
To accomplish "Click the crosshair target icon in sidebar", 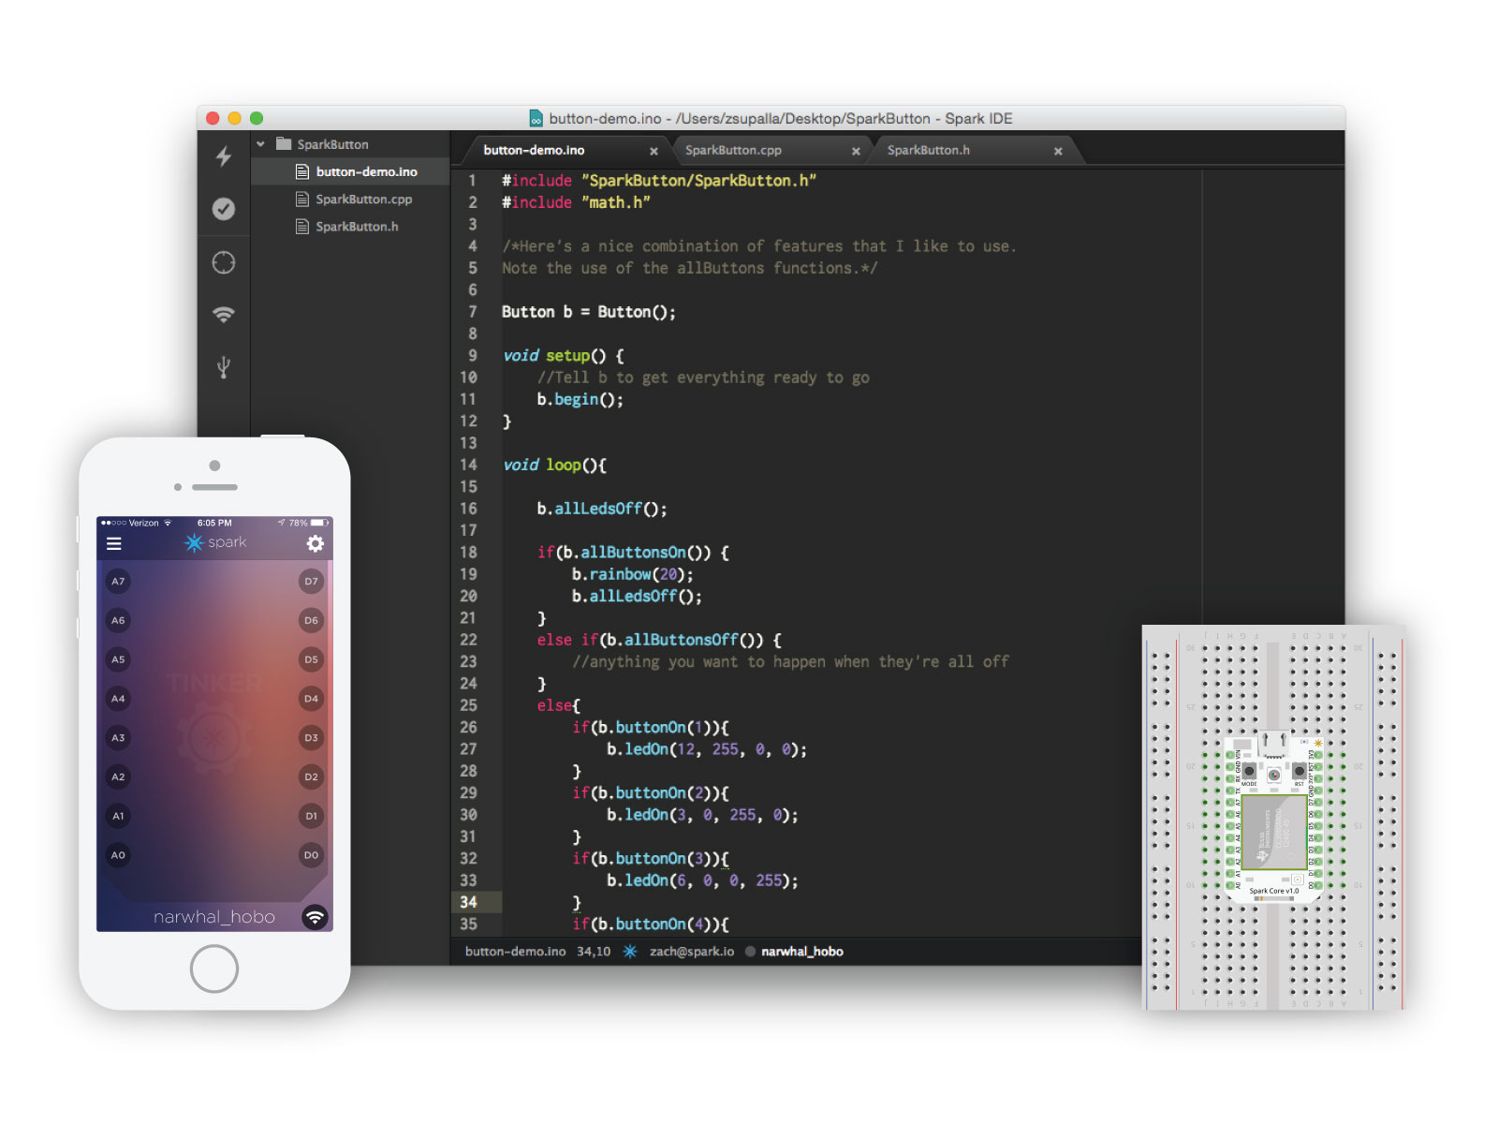I will (224, 262).
